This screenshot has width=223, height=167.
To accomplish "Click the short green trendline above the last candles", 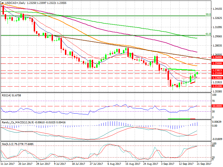I will click(181, 69).
